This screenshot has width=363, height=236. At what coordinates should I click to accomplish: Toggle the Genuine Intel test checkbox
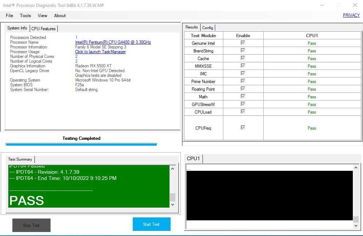point(243,43)
